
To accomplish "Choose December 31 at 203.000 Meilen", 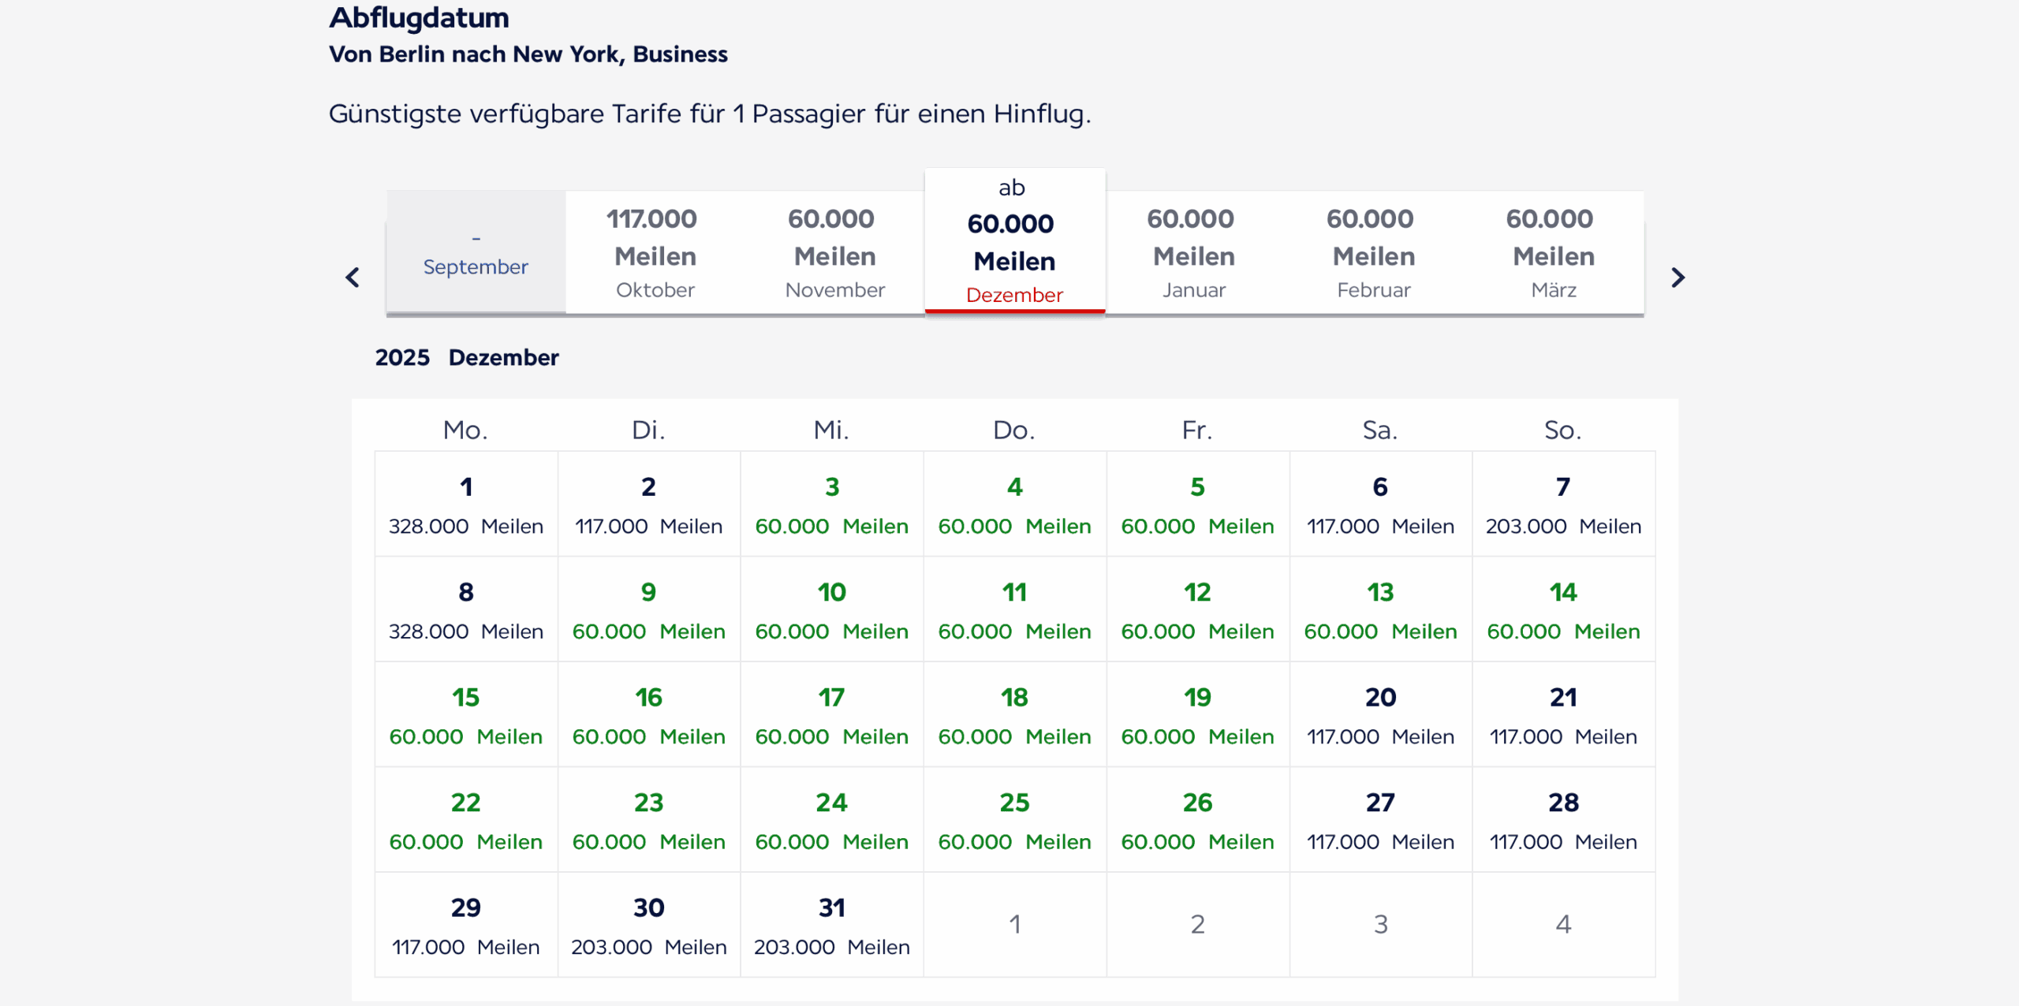I will click(x=831, y=926).
